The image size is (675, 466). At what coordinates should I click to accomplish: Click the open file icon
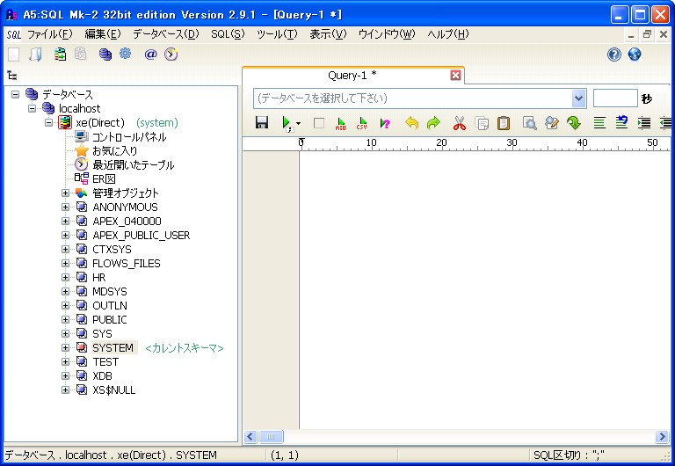point(36,55)
